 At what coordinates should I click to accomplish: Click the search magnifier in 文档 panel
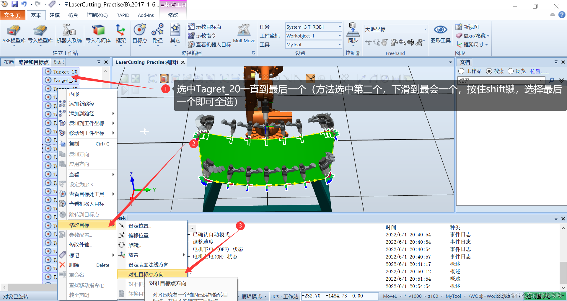tap(551, 80)
